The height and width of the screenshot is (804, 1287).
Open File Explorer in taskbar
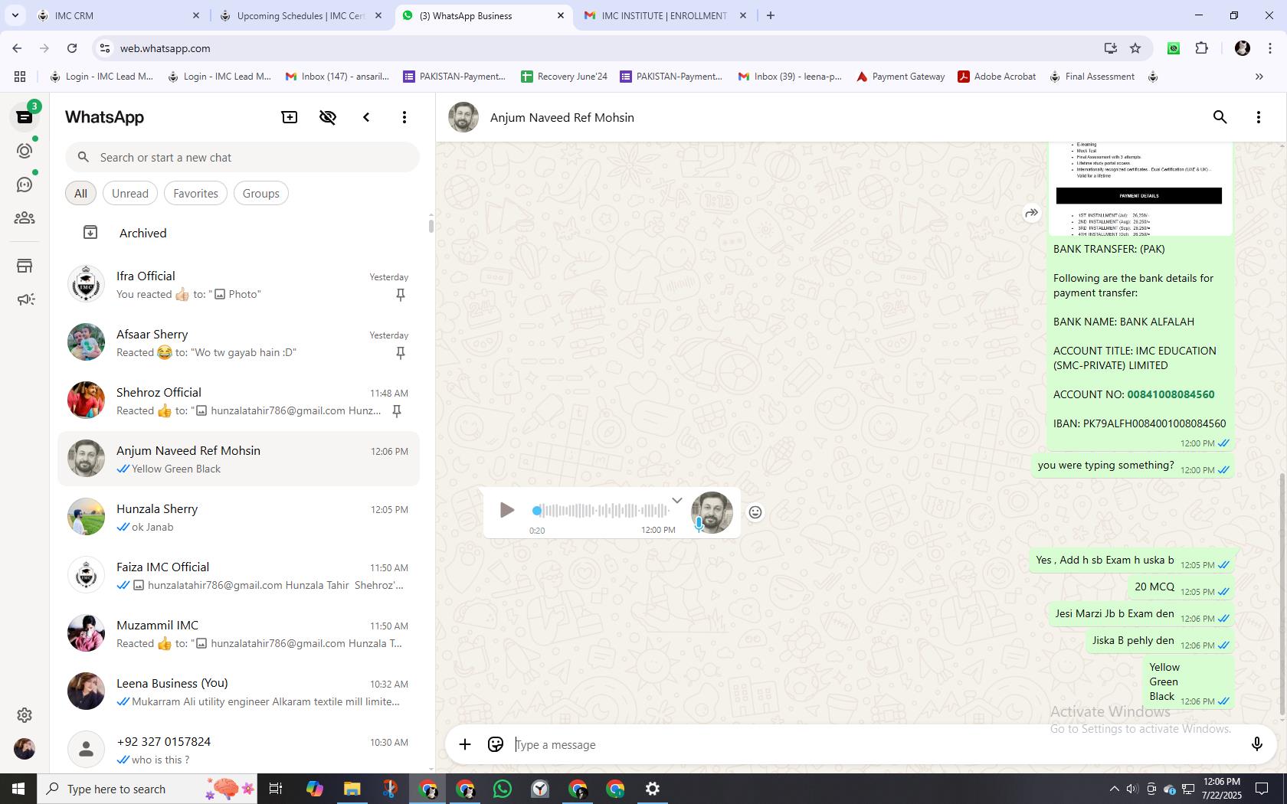click(352, 789)
